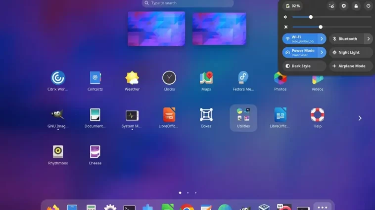The height and width of the screenshot is (210, 375).
Task: Open Google Chrome from the dash
Action: point(187,207)
